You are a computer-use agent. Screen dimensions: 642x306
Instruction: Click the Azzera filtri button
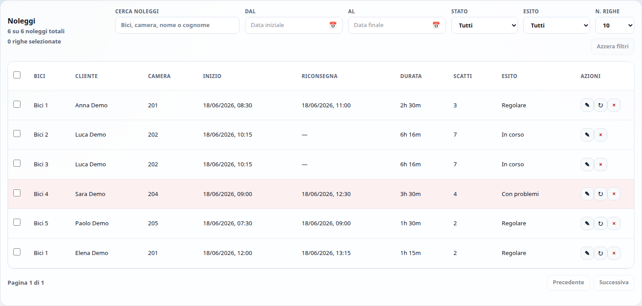pyautogui.click(x=613, y=47)
